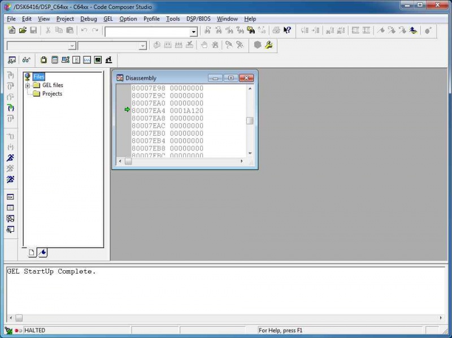Image resolution: width=452 pixels, height=338 pixels.
Task: Click the GEL files folder label
Action: pos(53,85)
